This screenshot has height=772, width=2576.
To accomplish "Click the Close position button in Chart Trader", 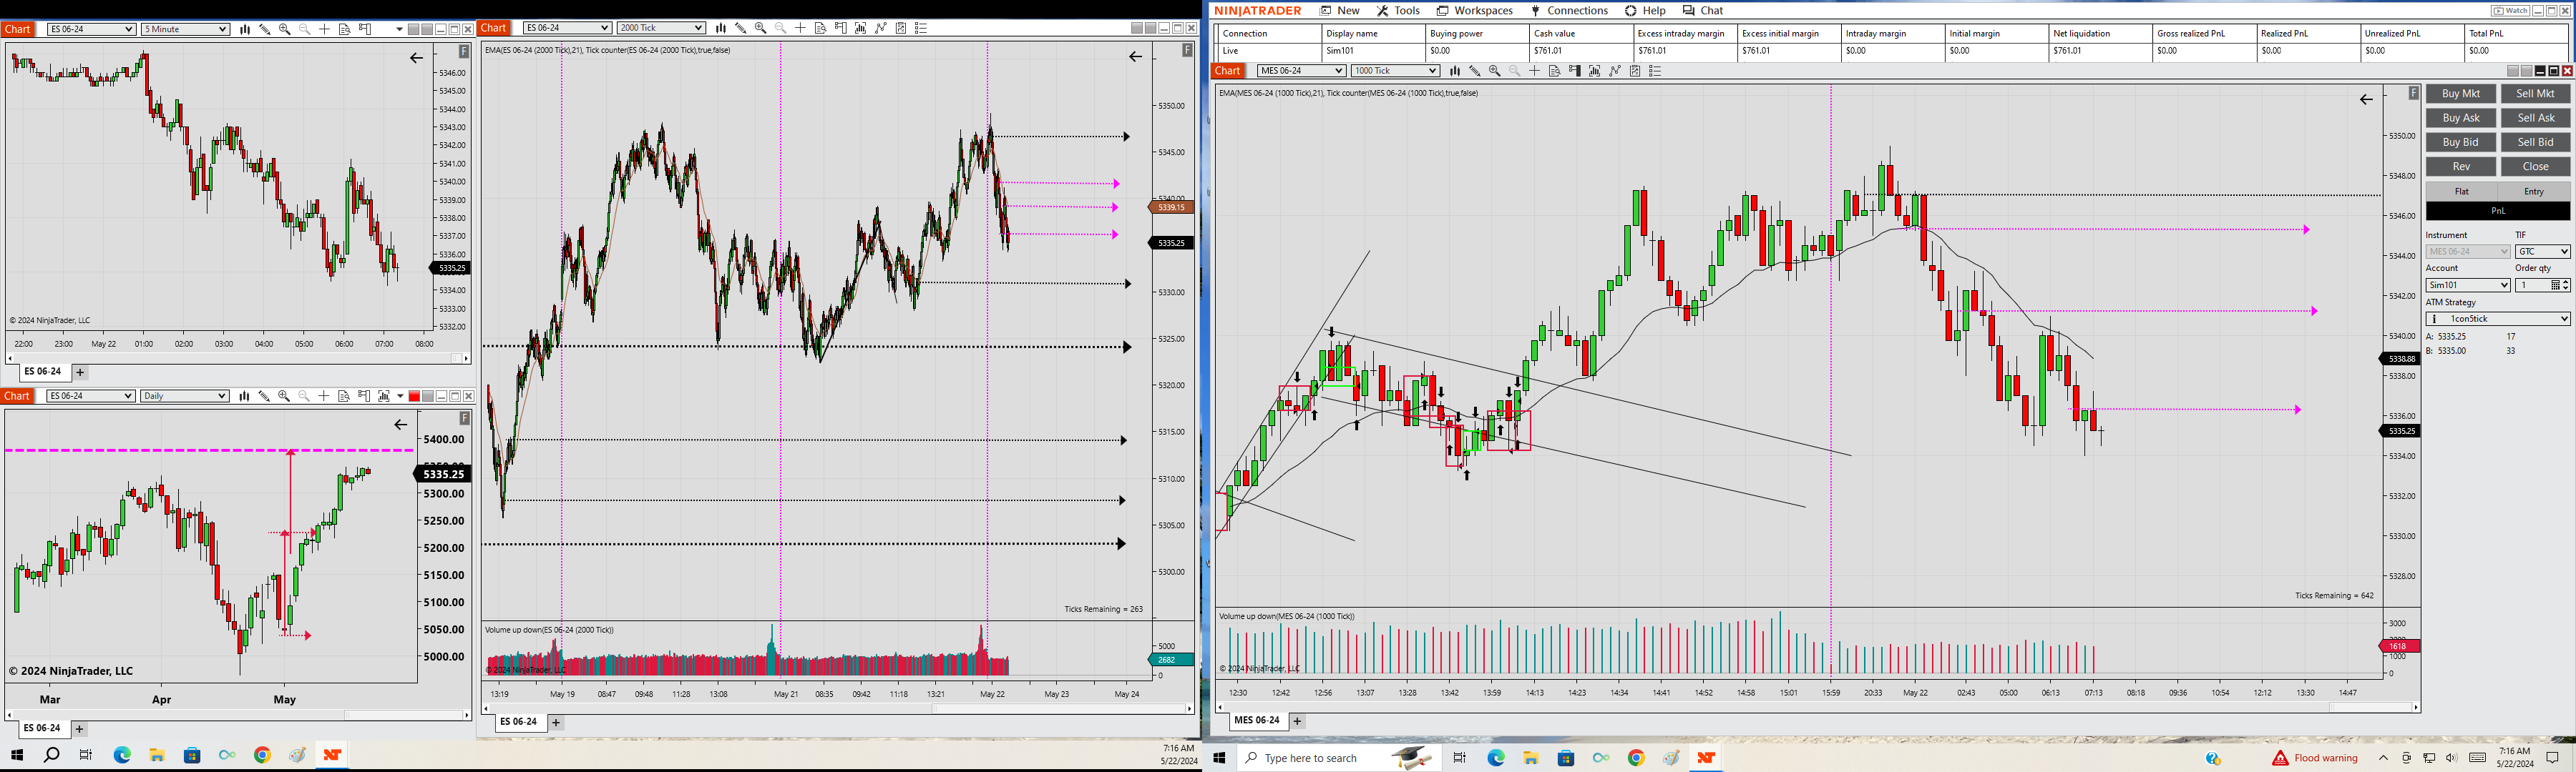I will (x=2535, y=167).
